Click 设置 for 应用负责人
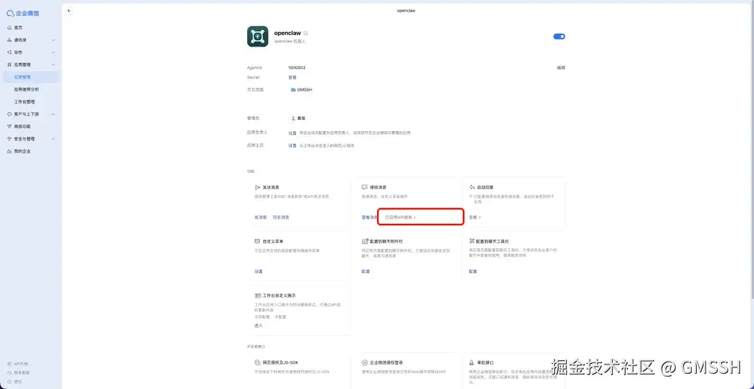 (x=293, y=133)
